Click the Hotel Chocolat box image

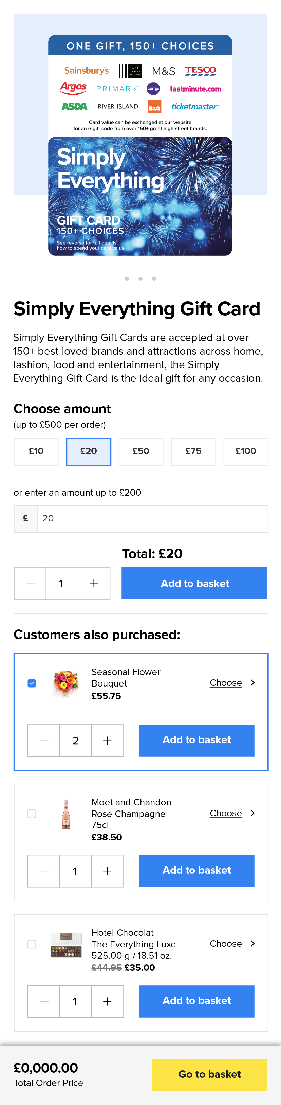point(66,945)
